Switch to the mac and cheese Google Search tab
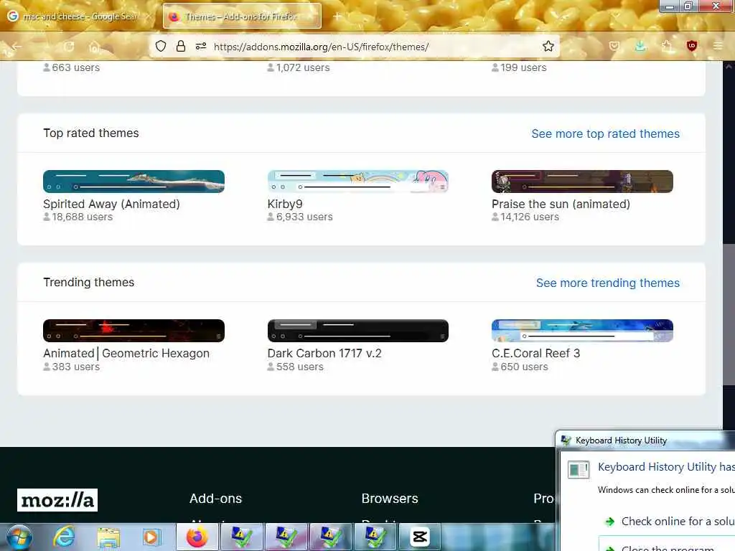 pos(80,17)
